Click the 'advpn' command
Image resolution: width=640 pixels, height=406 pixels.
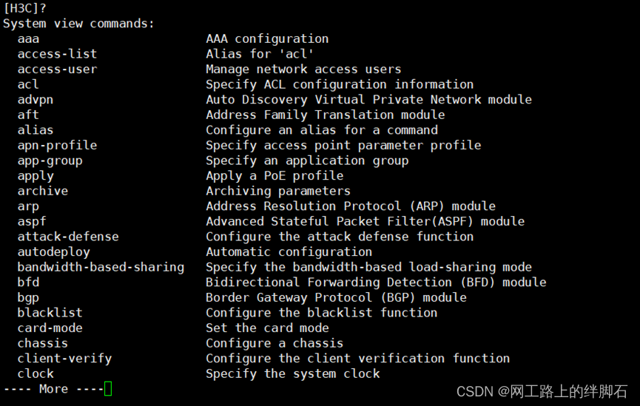point(36,100)
